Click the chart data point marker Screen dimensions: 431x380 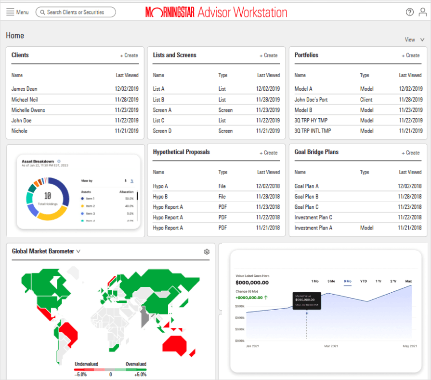coord(307,313)
